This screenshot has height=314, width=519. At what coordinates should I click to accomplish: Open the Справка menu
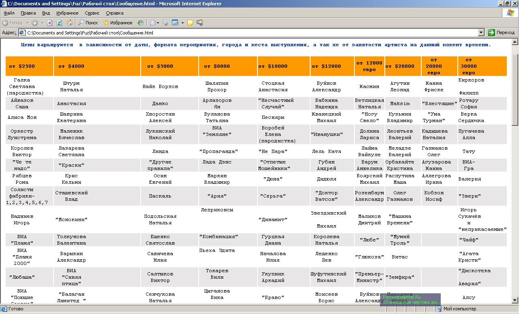click(114, 13)
